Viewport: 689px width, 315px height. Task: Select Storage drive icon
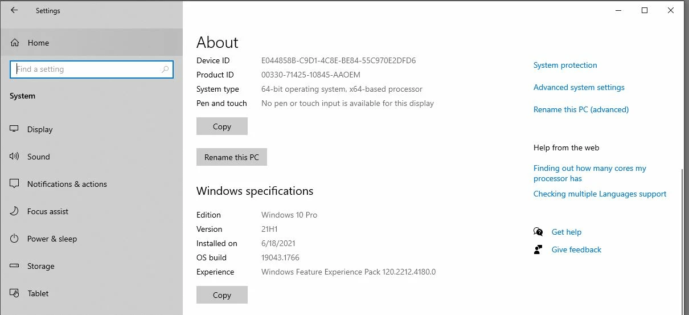tap(15, 266)
